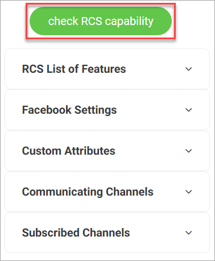Click the check RCS capability button
The height and width of the screenshot is (261, 215).
(101, 21)
